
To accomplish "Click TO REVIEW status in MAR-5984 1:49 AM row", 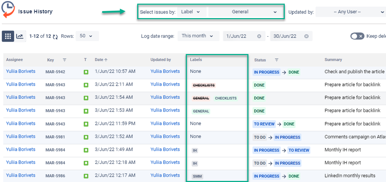I will pos(299,150).
